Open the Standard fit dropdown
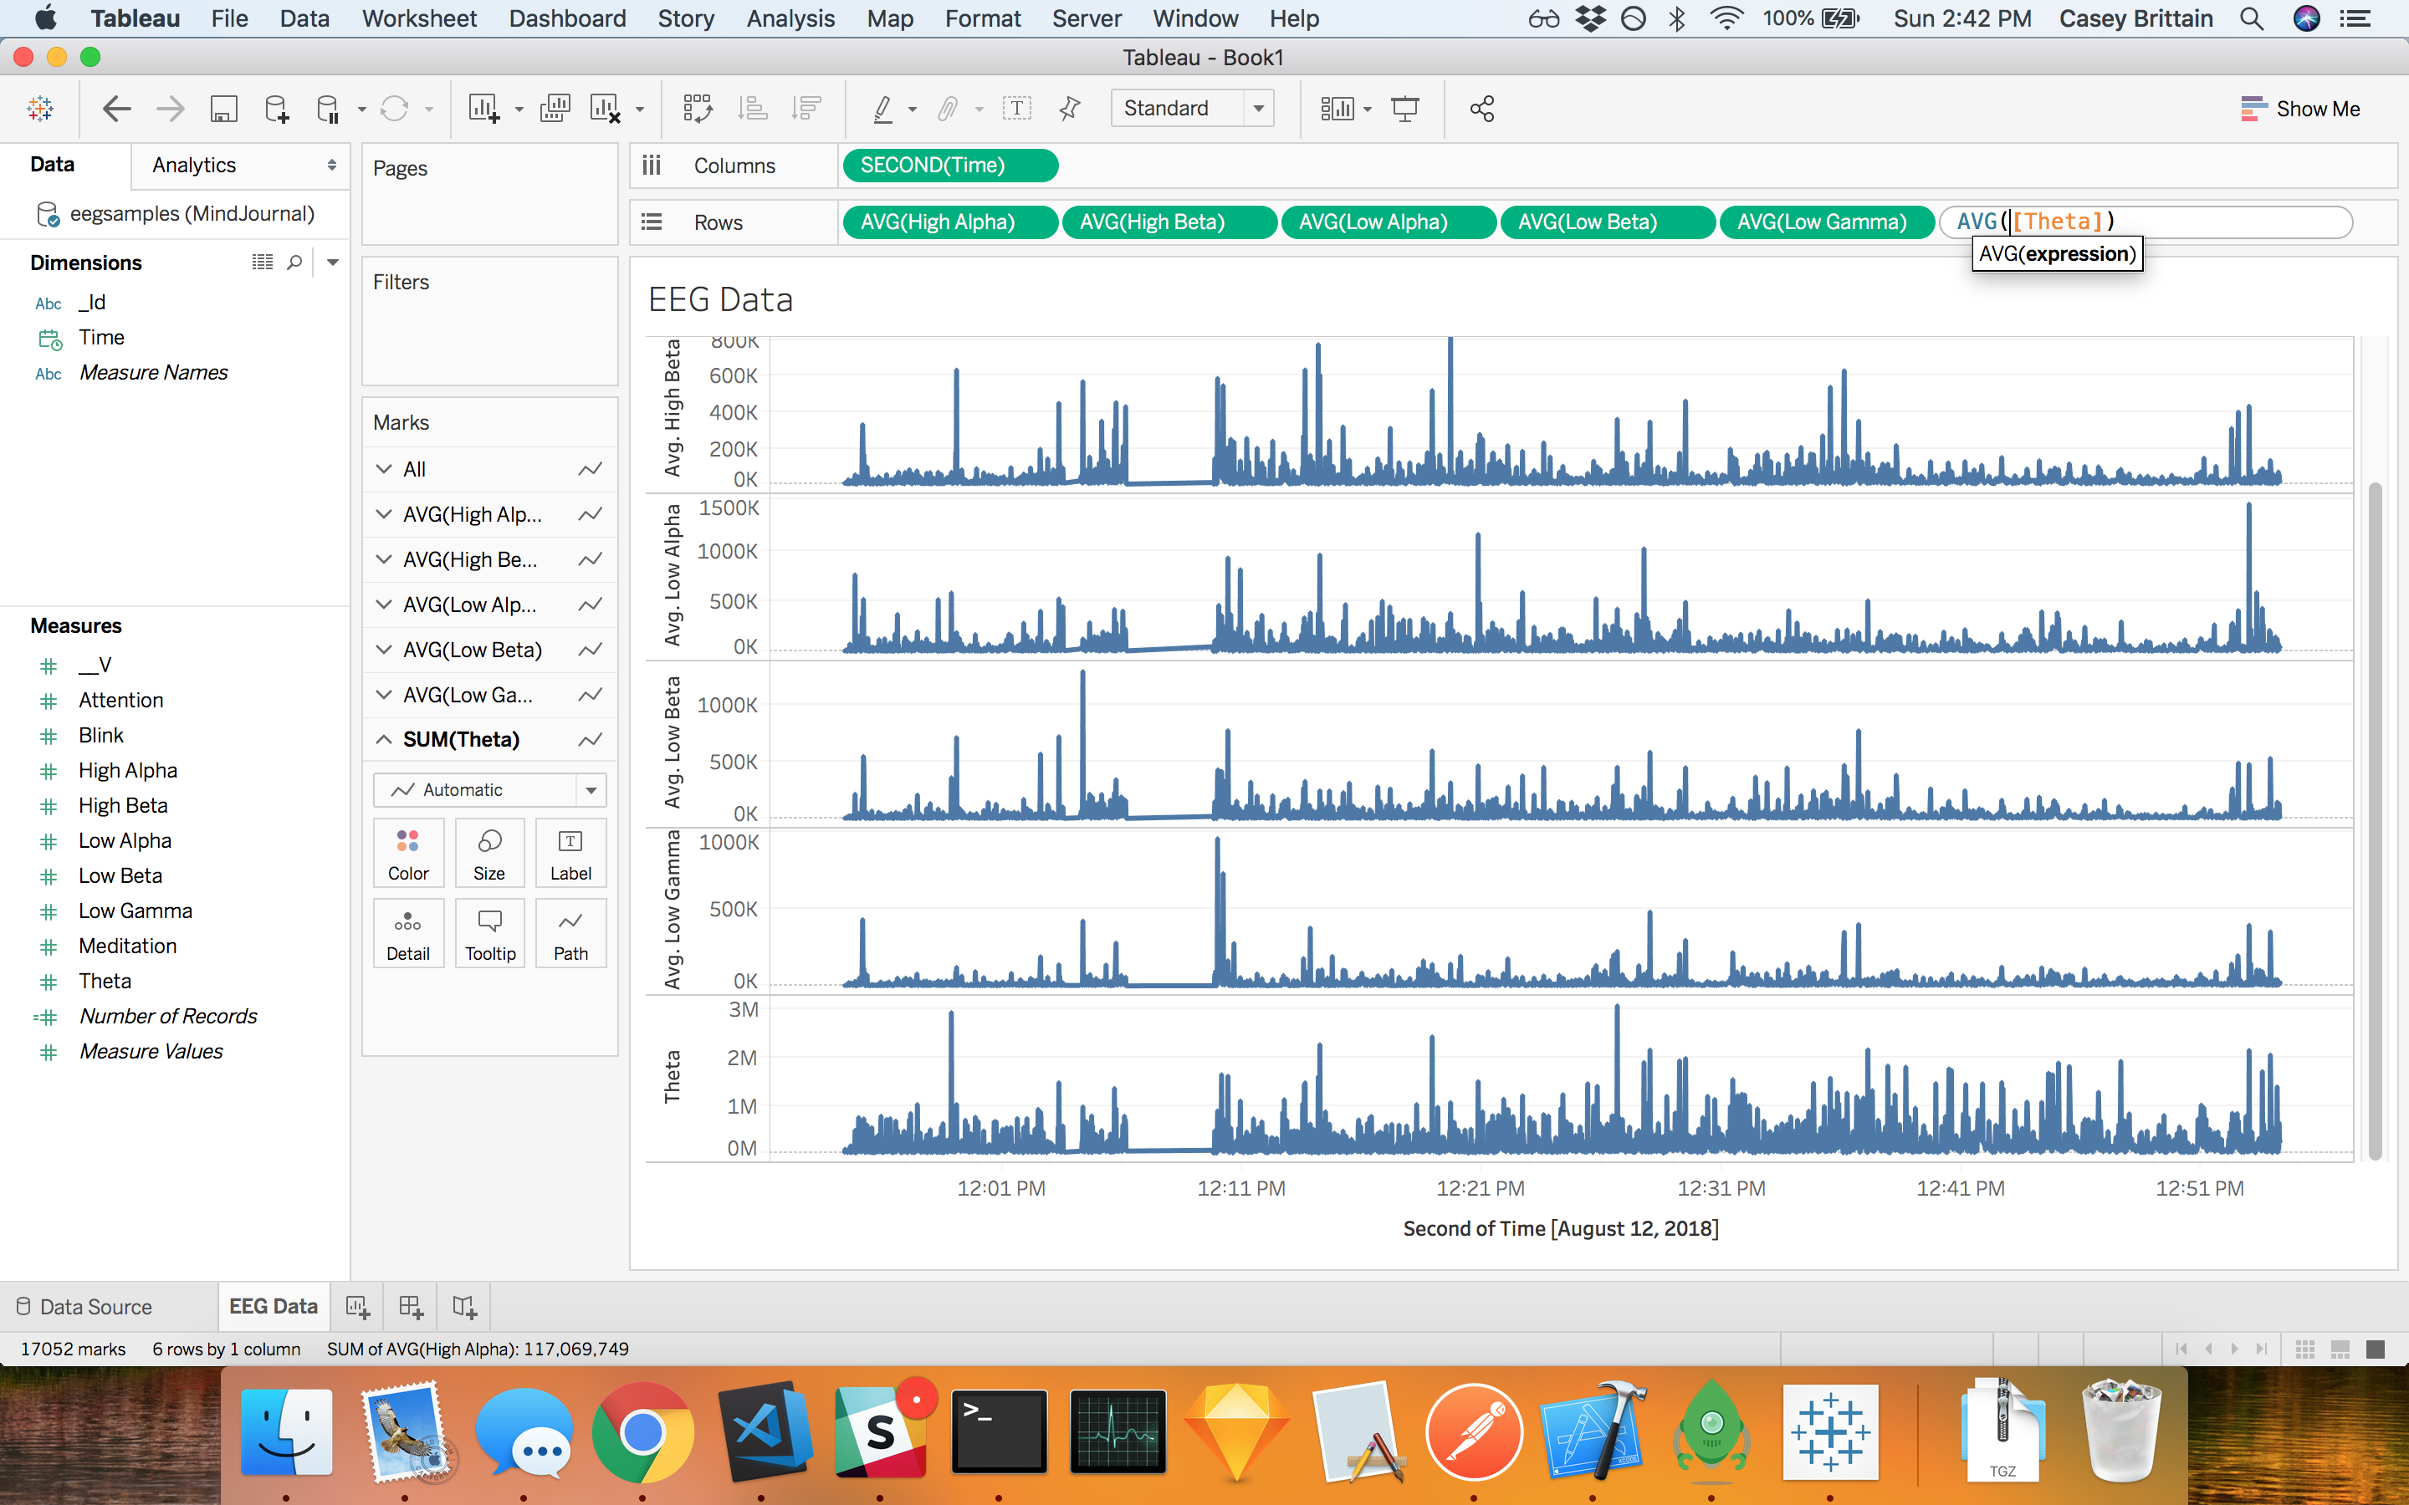The width and height of the screenshot is (2409, 1505). pos(1259,108)
